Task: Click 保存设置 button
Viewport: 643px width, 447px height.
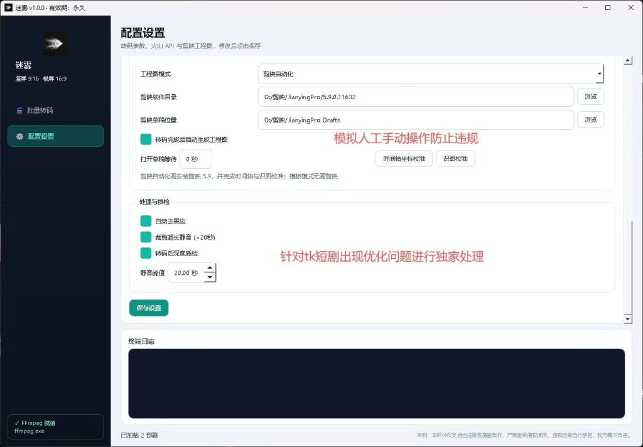Action: (x=149, y=308)
